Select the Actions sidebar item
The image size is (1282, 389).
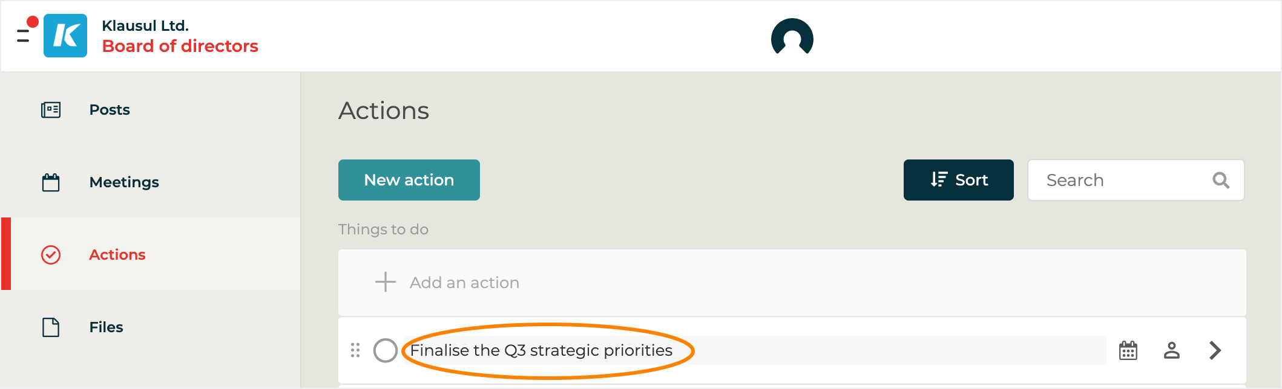tap(117, 255)
